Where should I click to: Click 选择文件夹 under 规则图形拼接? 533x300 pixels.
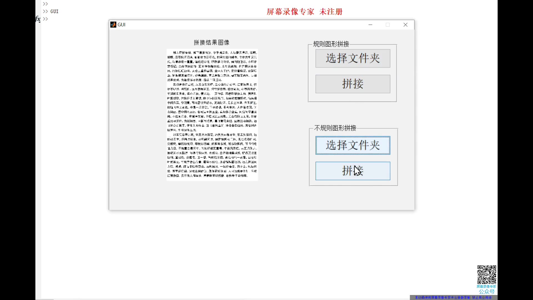pyautogui.click(x=353, y=59)
